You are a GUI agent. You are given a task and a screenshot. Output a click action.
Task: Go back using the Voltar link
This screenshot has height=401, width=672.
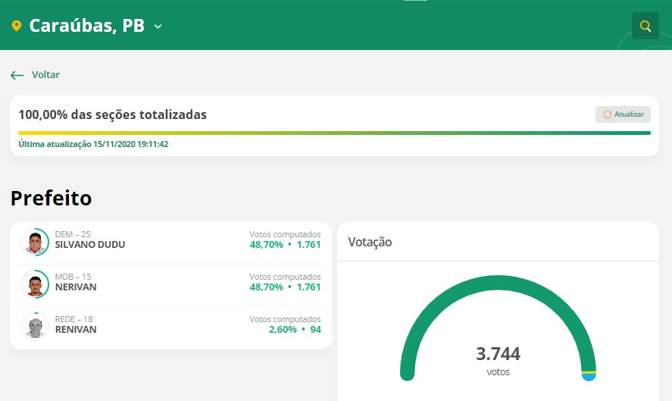[x=45, y=75]
